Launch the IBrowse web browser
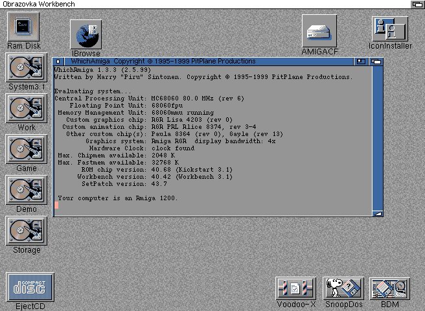 [86, 34]
